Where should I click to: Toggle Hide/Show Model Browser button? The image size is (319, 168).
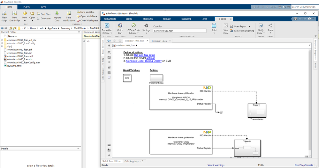tap(109, 46)
